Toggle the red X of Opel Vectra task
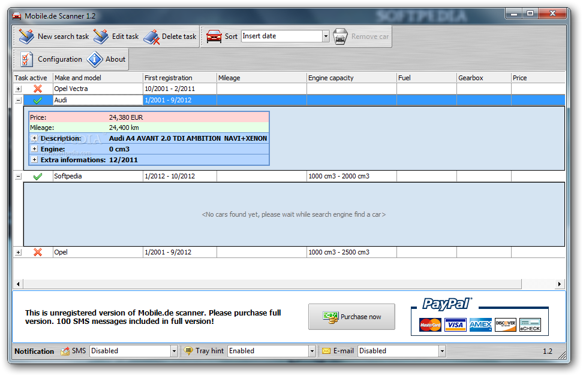Screen dimensions: 583x376 (x=38, y=89)
